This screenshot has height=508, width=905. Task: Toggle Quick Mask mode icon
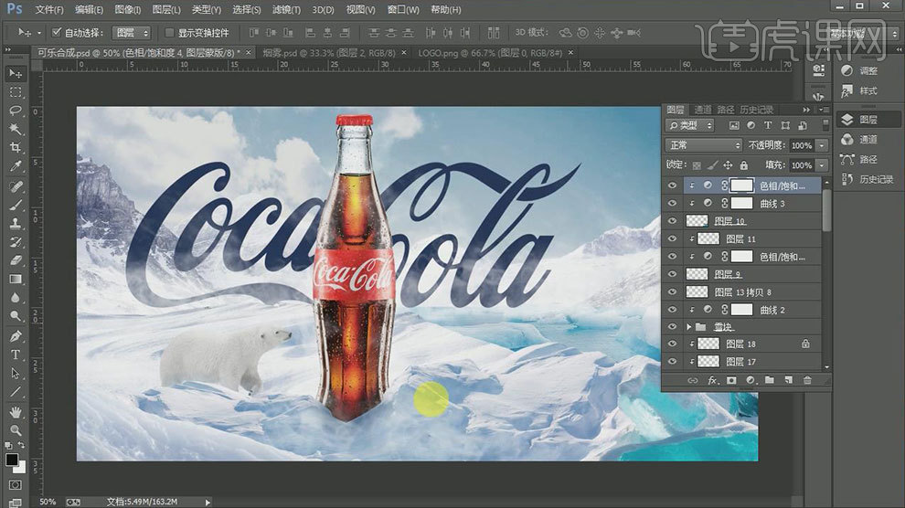coord(16,485)
